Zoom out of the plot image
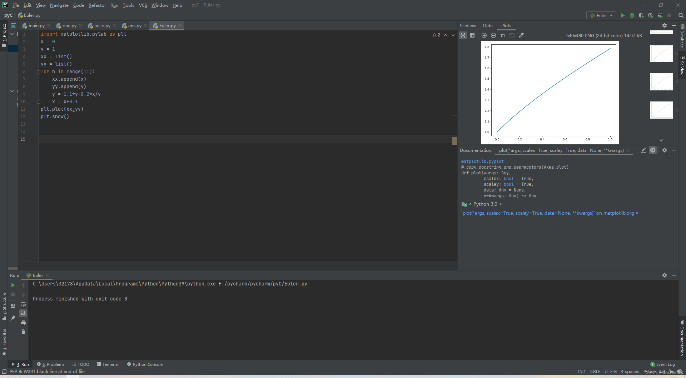The width and height of the screenshot is (686, 378). tap(493, 35)
